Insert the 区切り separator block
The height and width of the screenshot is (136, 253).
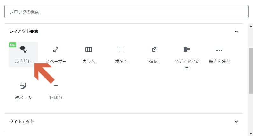pyautogui.click(x=56, y=91)
